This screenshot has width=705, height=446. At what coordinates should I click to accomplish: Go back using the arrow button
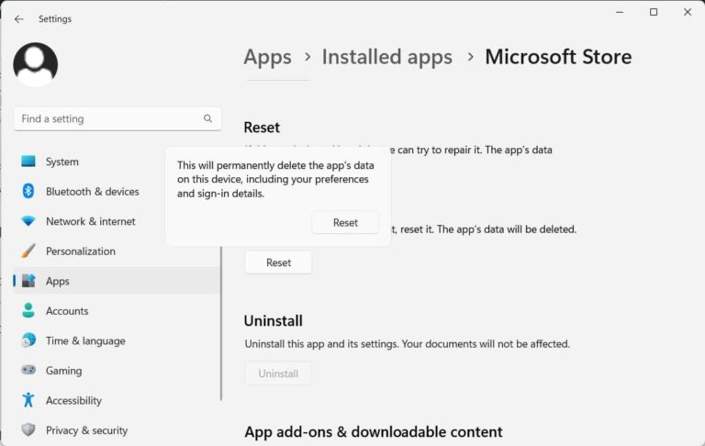click(18, 18)
